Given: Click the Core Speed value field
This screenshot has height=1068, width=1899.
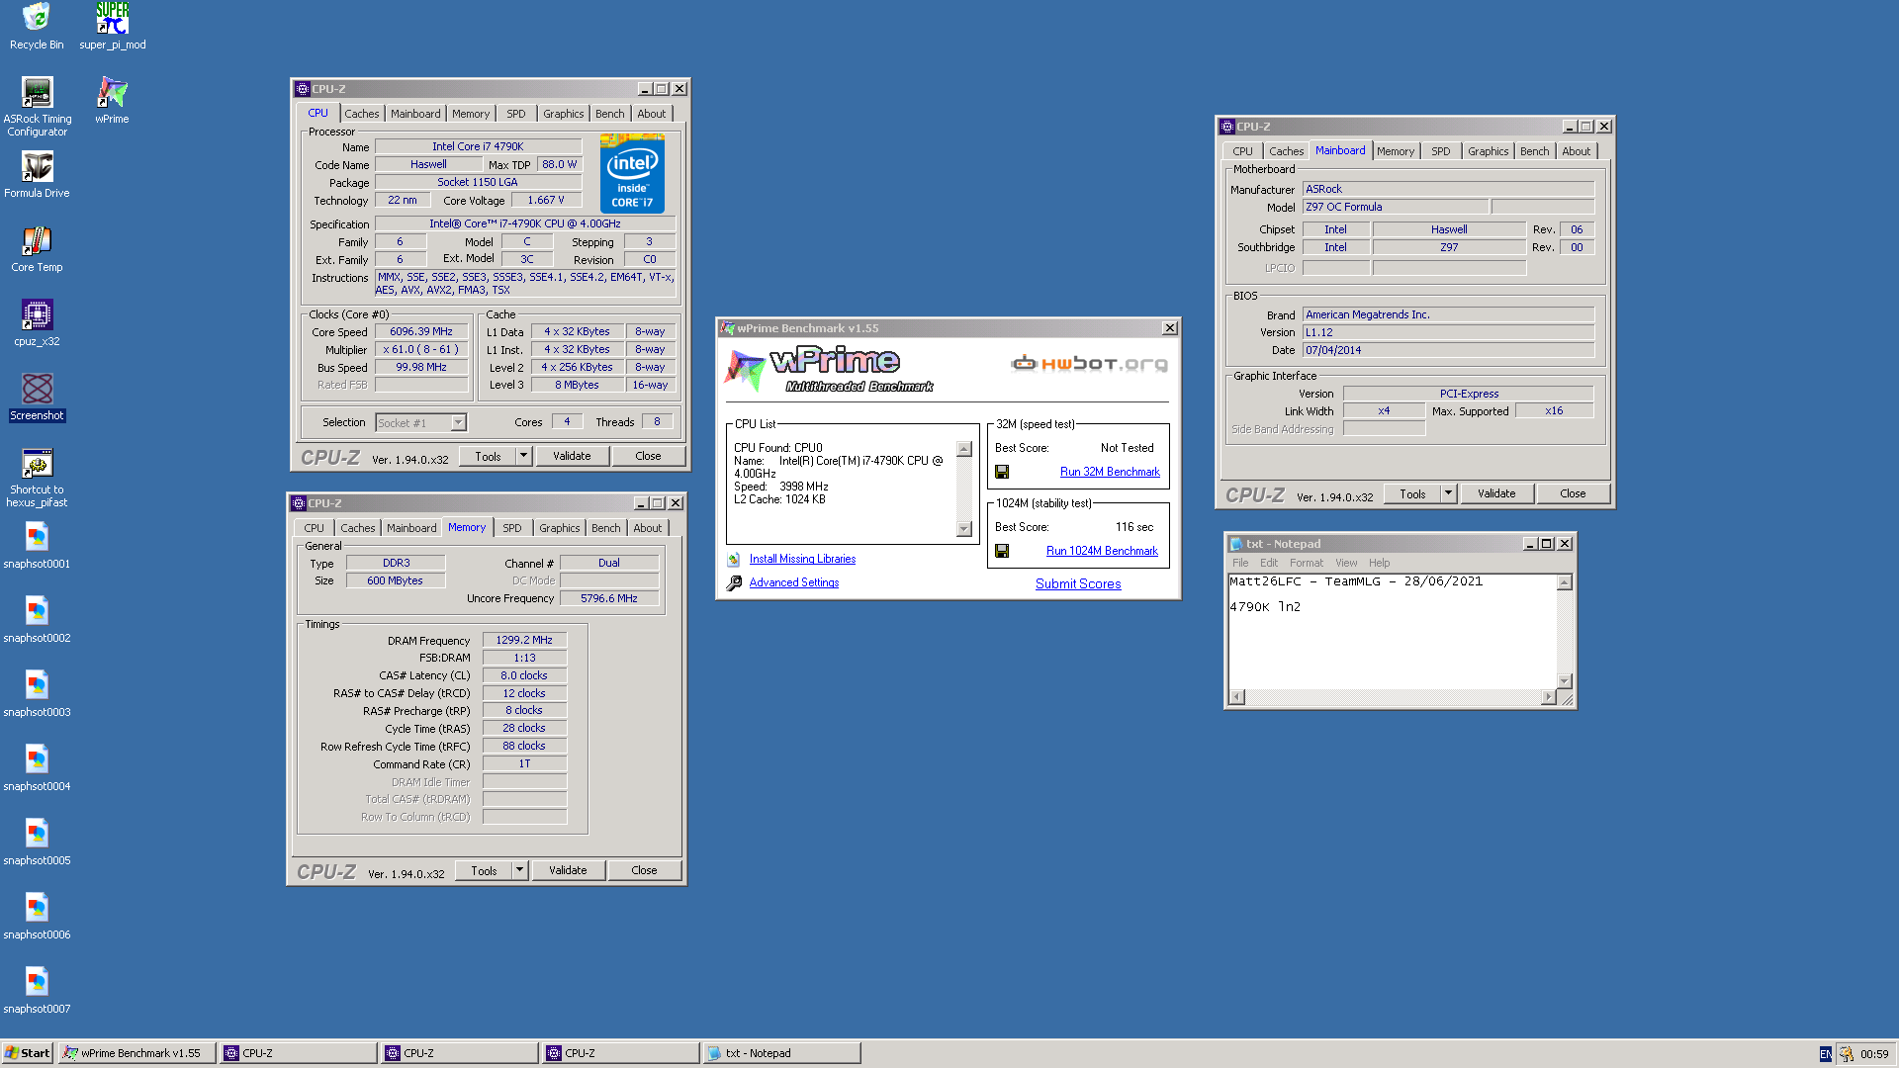Looking at the screenshot, I should (421, 332).
